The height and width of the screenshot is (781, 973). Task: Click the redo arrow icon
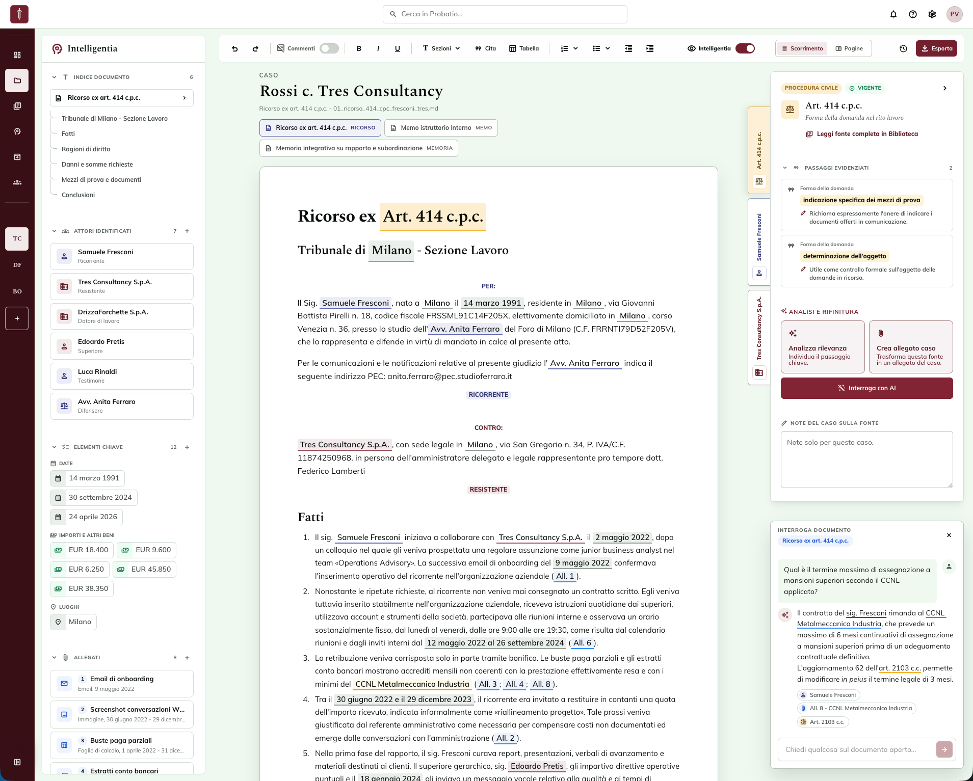point(255,48)
